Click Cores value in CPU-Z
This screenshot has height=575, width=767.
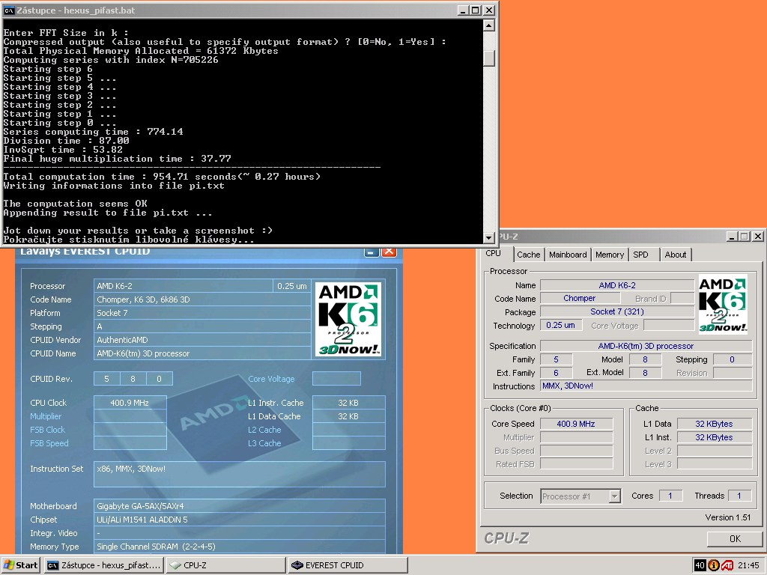pos(670,496)
